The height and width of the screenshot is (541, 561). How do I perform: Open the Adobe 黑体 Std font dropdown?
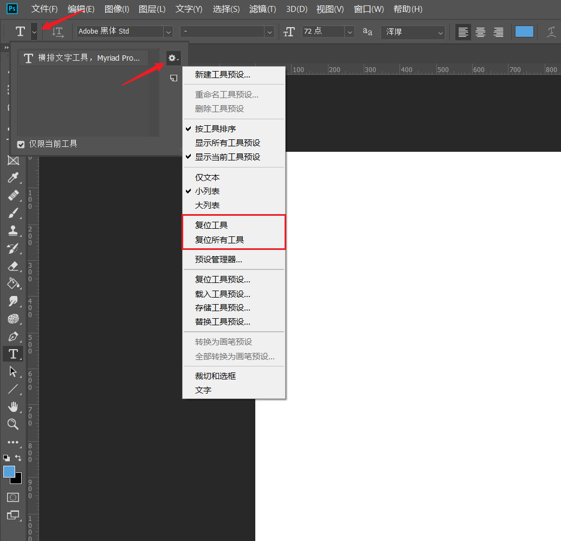(168, 32)
